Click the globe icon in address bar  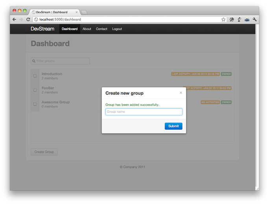36,20
